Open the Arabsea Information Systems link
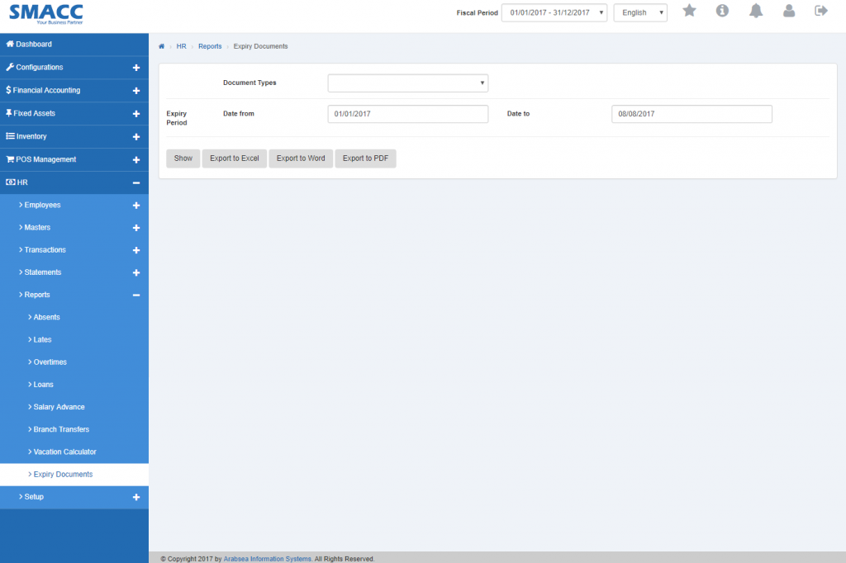 point(267,558)
